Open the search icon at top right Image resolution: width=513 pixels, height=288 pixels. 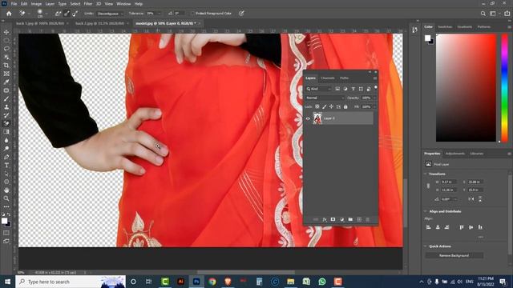tap(483, 14)
